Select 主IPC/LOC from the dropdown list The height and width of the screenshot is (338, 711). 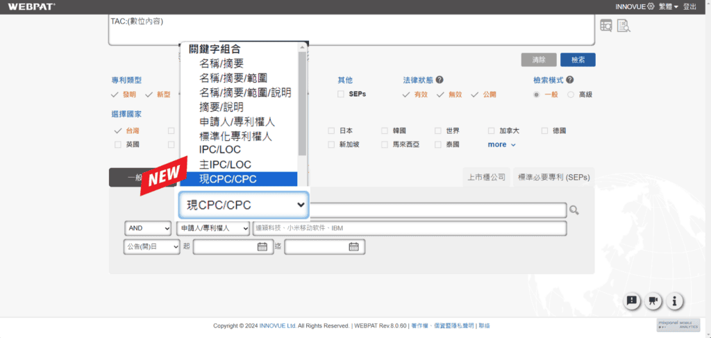(x=225, y=164)
